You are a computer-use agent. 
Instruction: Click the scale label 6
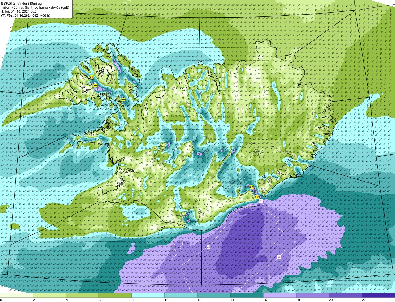click(100, 300)
